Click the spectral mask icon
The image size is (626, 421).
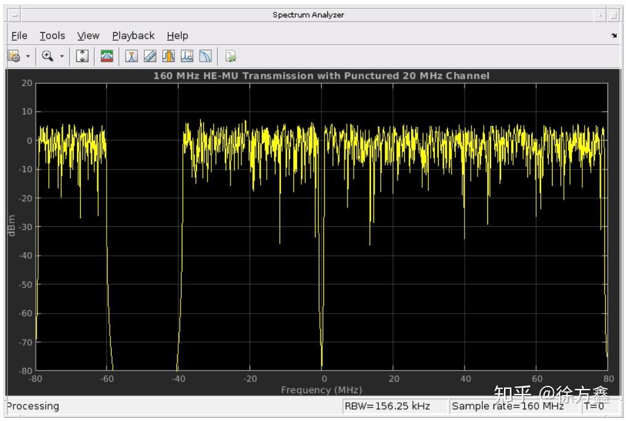(x=230, y=56)
